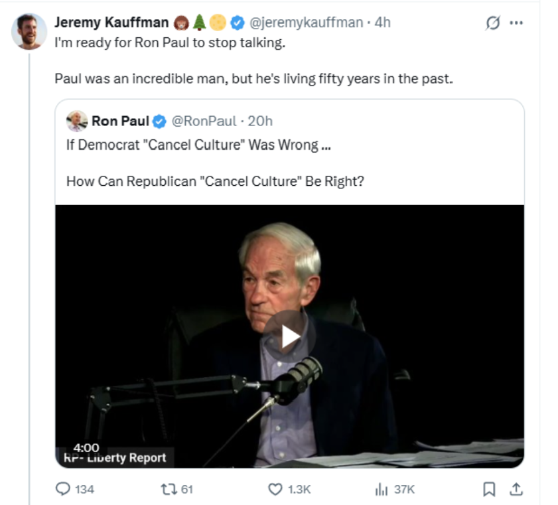Open the tweet's more options ellipsis menu

coord(516,23)
